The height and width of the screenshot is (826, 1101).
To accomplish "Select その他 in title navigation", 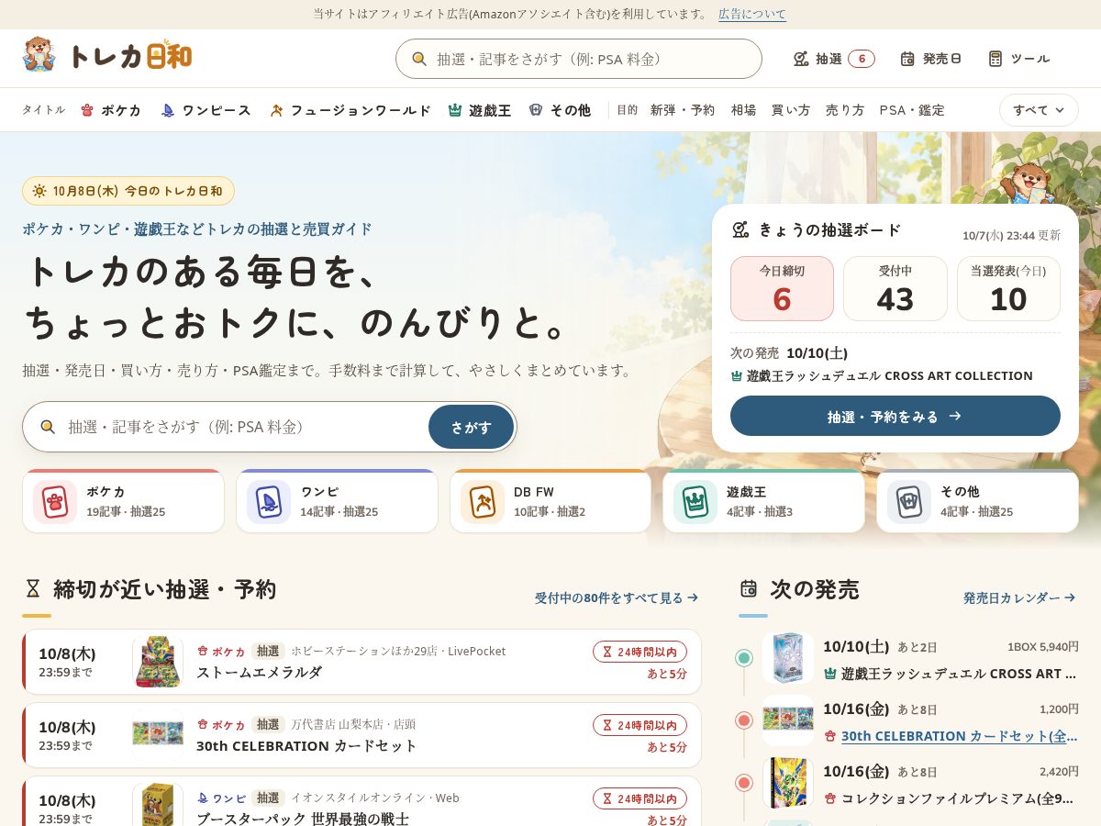I will (560, 110).
